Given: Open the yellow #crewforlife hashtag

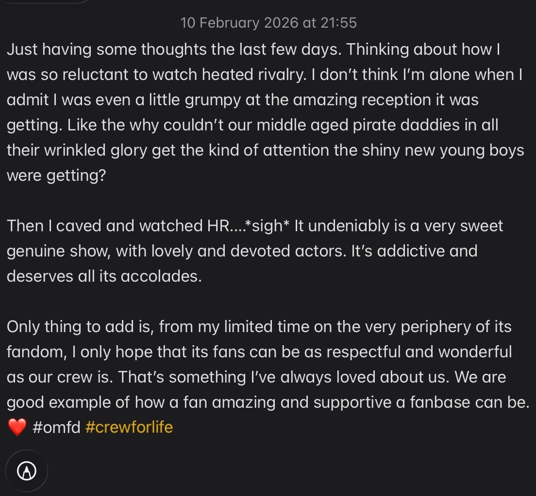Looking at the screenshot, I should point(129,428).
